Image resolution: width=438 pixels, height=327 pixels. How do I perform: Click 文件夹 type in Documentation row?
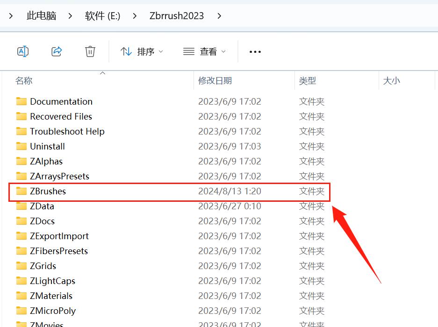(312, 101)
